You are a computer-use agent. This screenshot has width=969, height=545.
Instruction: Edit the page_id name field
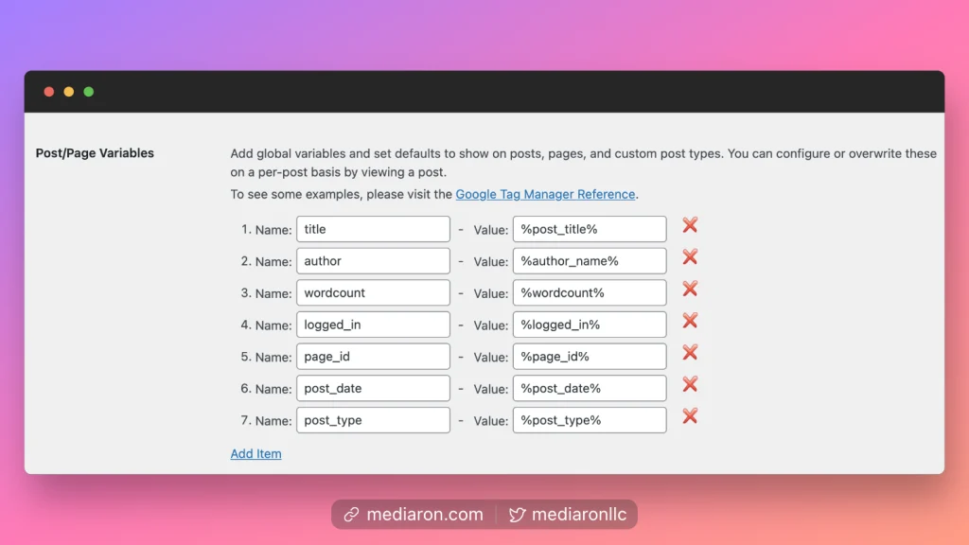[373, 357]
